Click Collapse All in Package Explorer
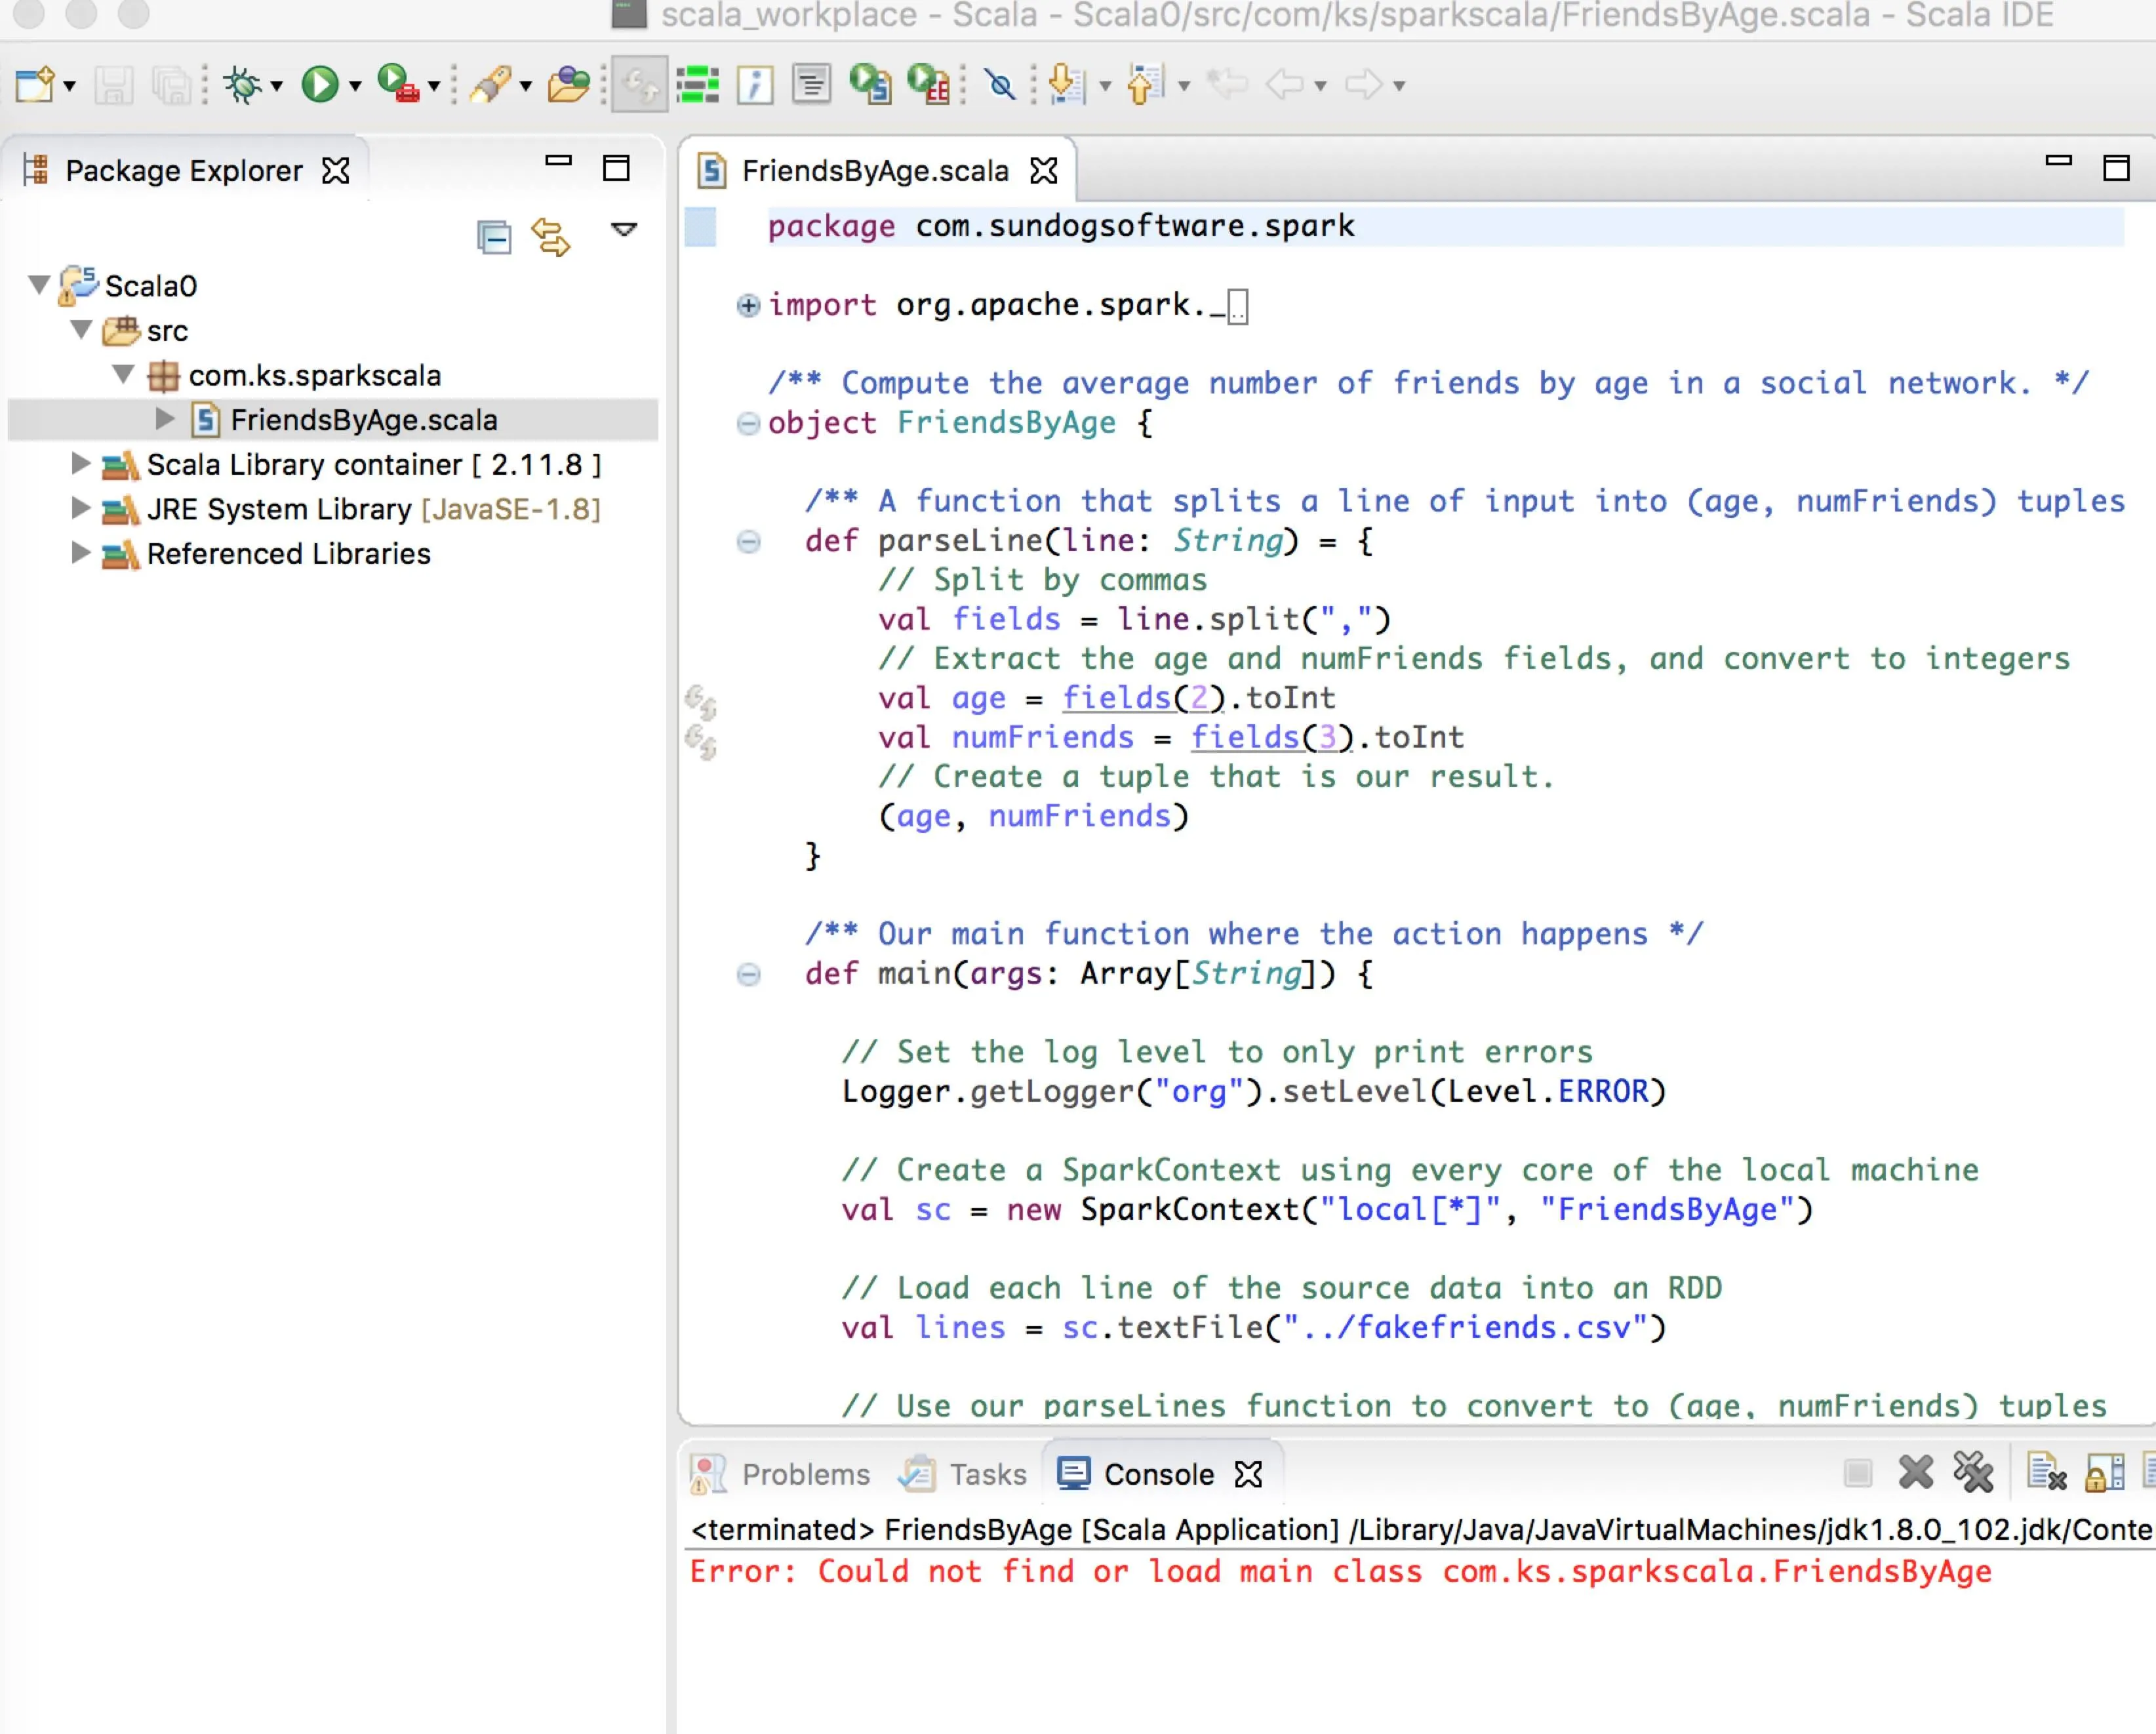The height and width of the screenshot is (1734, 2156). pos(494,237)
